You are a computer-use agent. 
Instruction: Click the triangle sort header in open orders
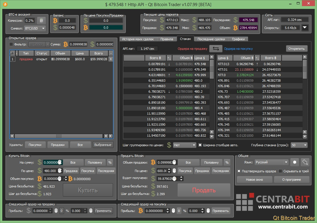(12, 53)
